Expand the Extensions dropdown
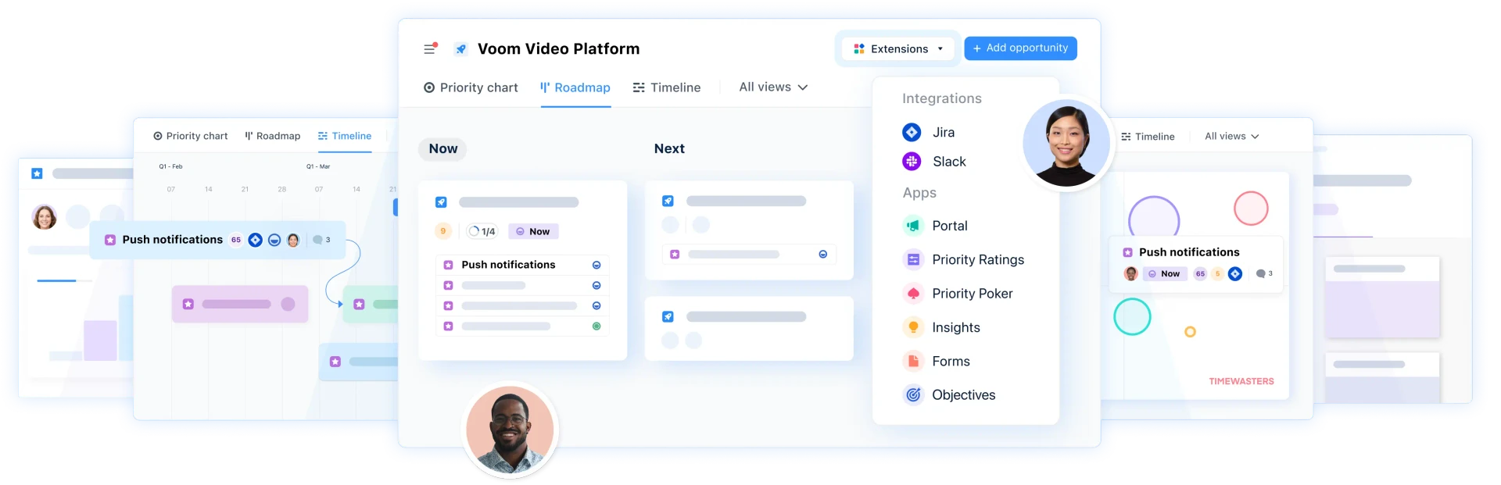This screenshot has width=1501, height=485. tap(898, 48)
